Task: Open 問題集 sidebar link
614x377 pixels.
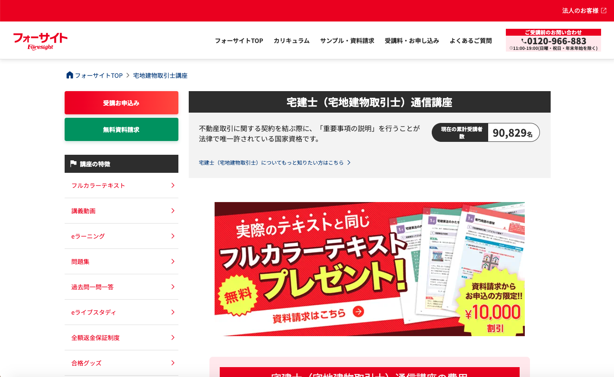Action: [x=122, y=261]
